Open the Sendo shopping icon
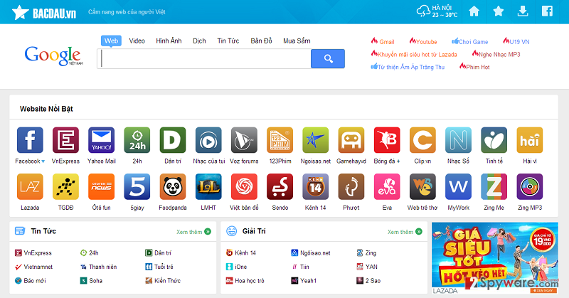This screenshot has width=569, height=298. 280,186
